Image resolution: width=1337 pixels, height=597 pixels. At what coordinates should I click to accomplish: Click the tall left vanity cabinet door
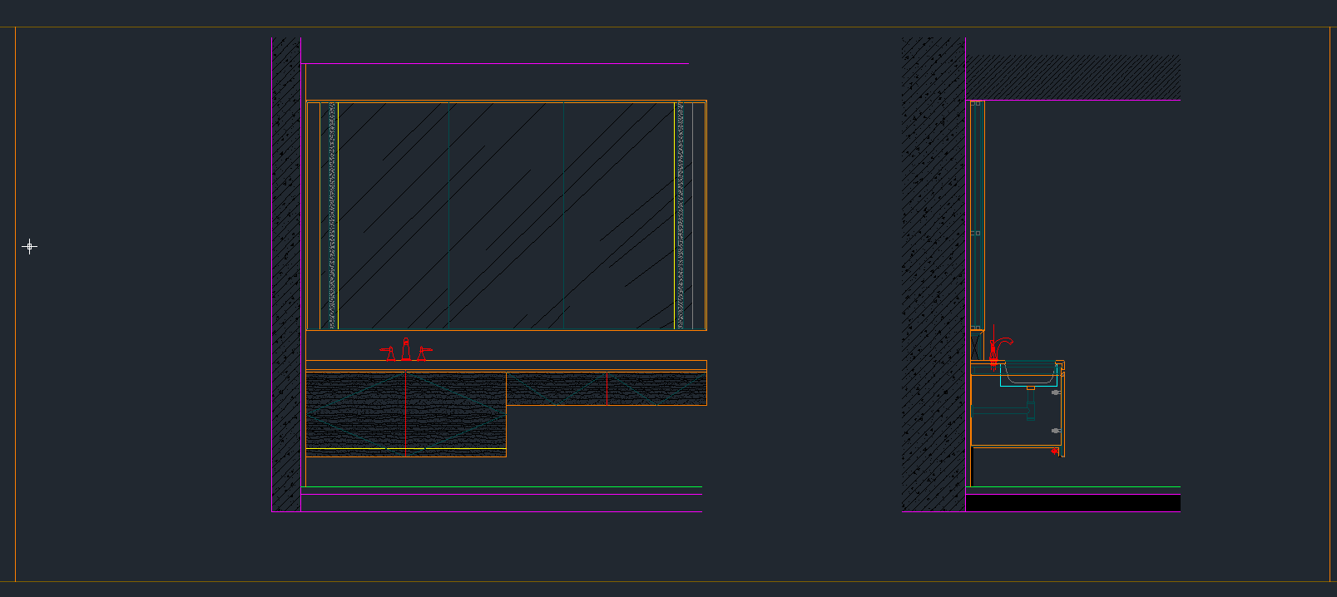click(356, 410)
